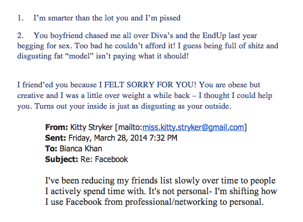The height and width of the screenshot is (222, 303).
Task: Click the line starting "I've been reducing my friends"
Action: 160,181
